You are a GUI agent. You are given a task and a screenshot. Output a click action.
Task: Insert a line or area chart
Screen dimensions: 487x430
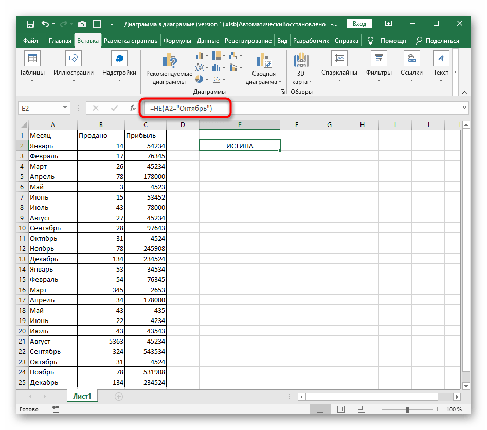point(202,67)
